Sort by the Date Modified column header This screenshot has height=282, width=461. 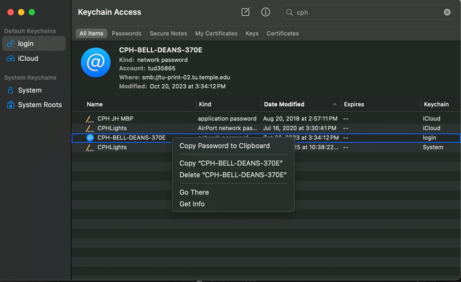pos(284,104)
